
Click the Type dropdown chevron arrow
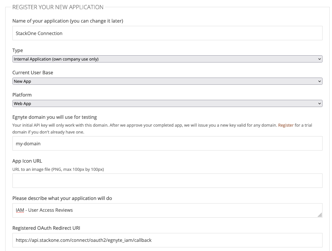point(319,59)
